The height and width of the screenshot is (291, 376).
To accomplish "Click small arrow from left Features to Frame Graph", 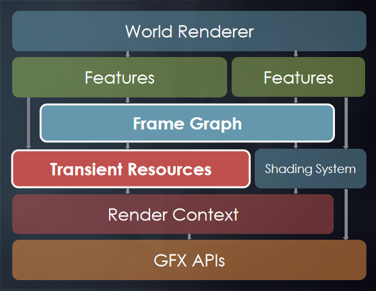I will click(x=128, y=101).
